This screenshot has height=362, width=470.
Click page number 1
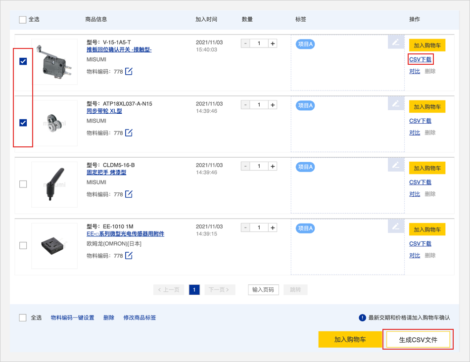[x=194, y=290]
